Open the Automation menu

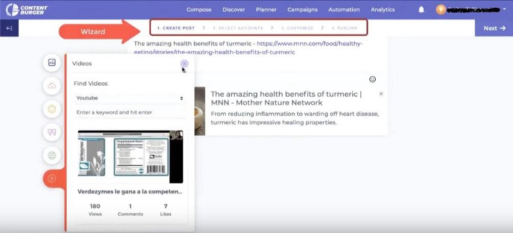click(344, 10)
